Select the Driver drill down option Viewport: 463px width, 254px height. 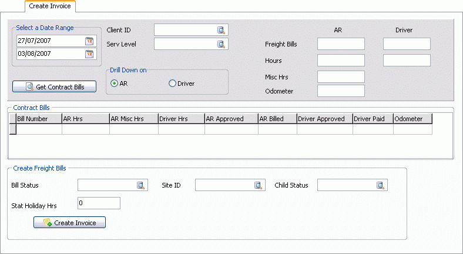[172, 83]
